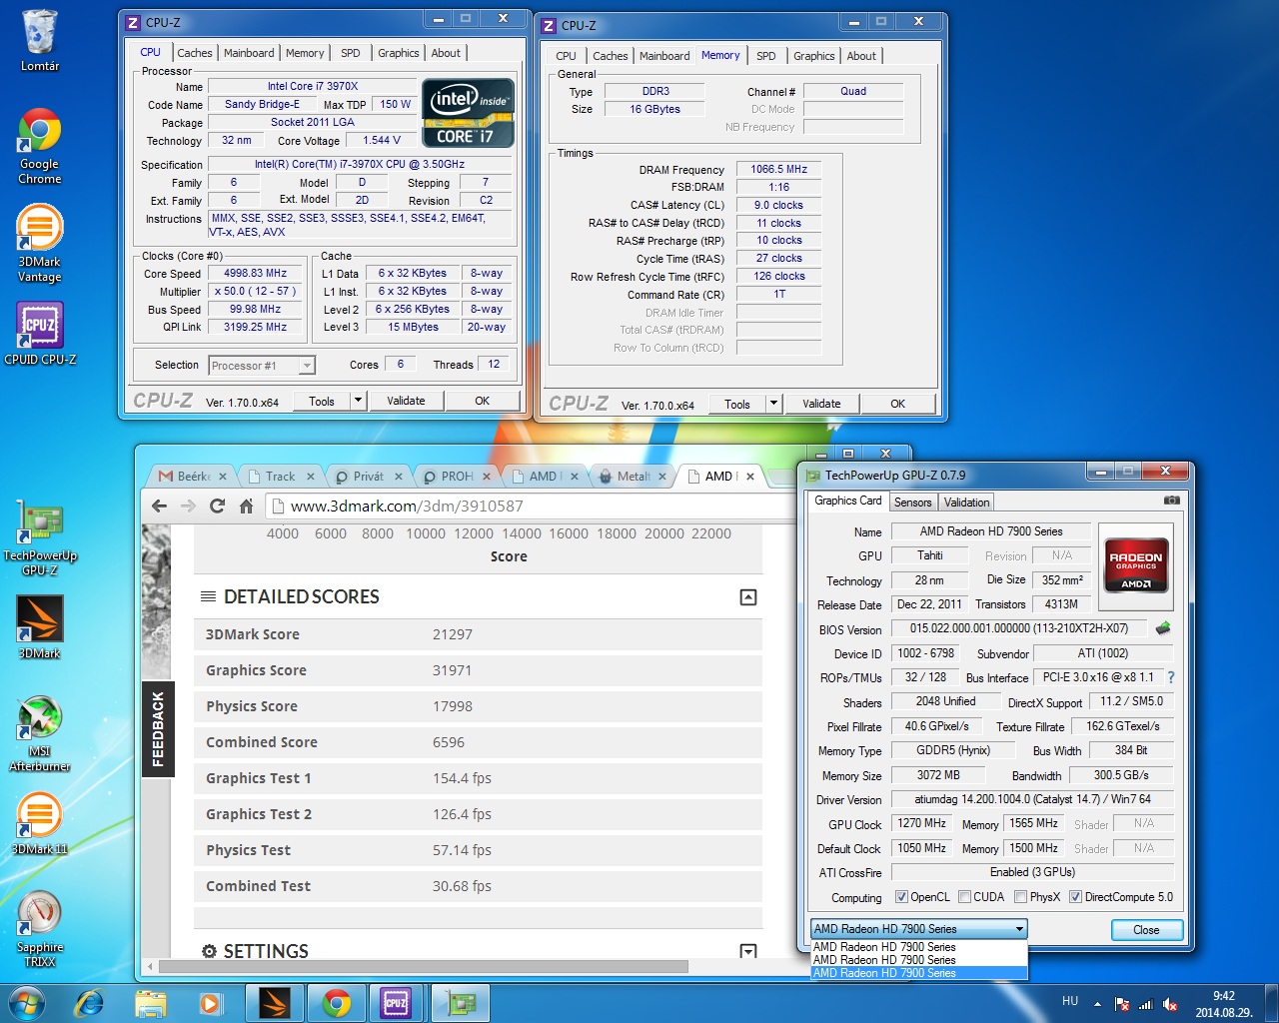Open Tools dropdown arrow in Memory CPU-Z
This screenshot has width=1279, height=1023.
click(x=773, y=404)
